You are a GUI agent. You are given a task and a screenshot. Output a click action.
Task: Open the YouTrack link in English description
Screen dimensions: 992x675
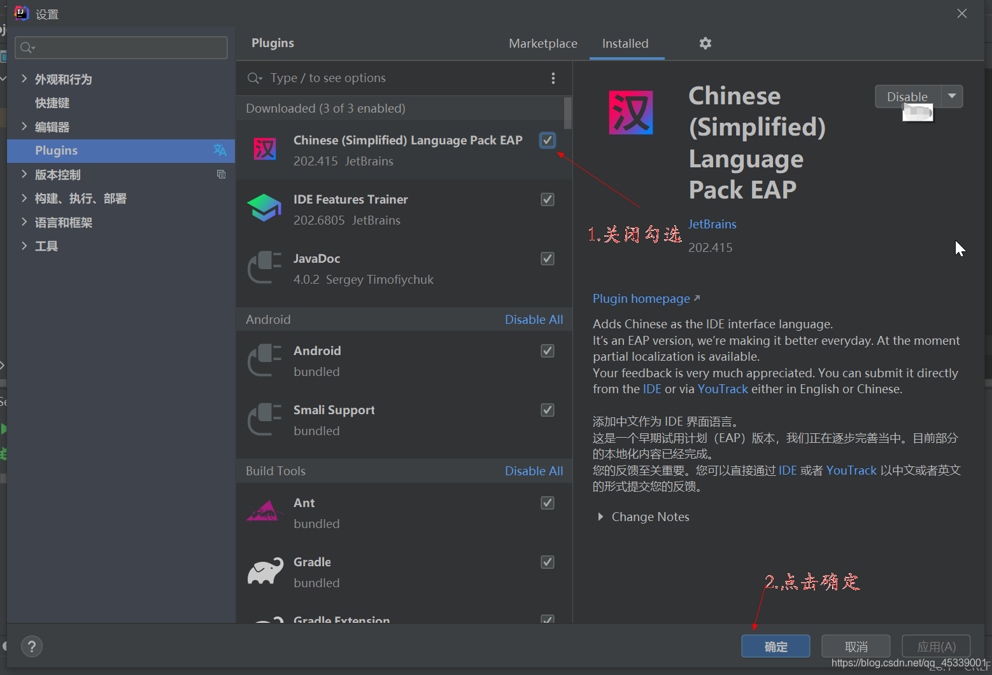(x=723, y=389)
